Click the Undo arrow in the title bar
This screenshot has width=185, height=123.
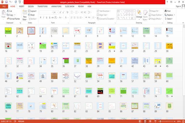10,2
